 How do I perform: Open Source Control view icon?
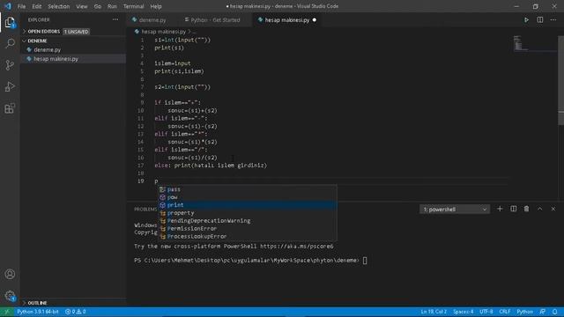click(x=10, y=65)
